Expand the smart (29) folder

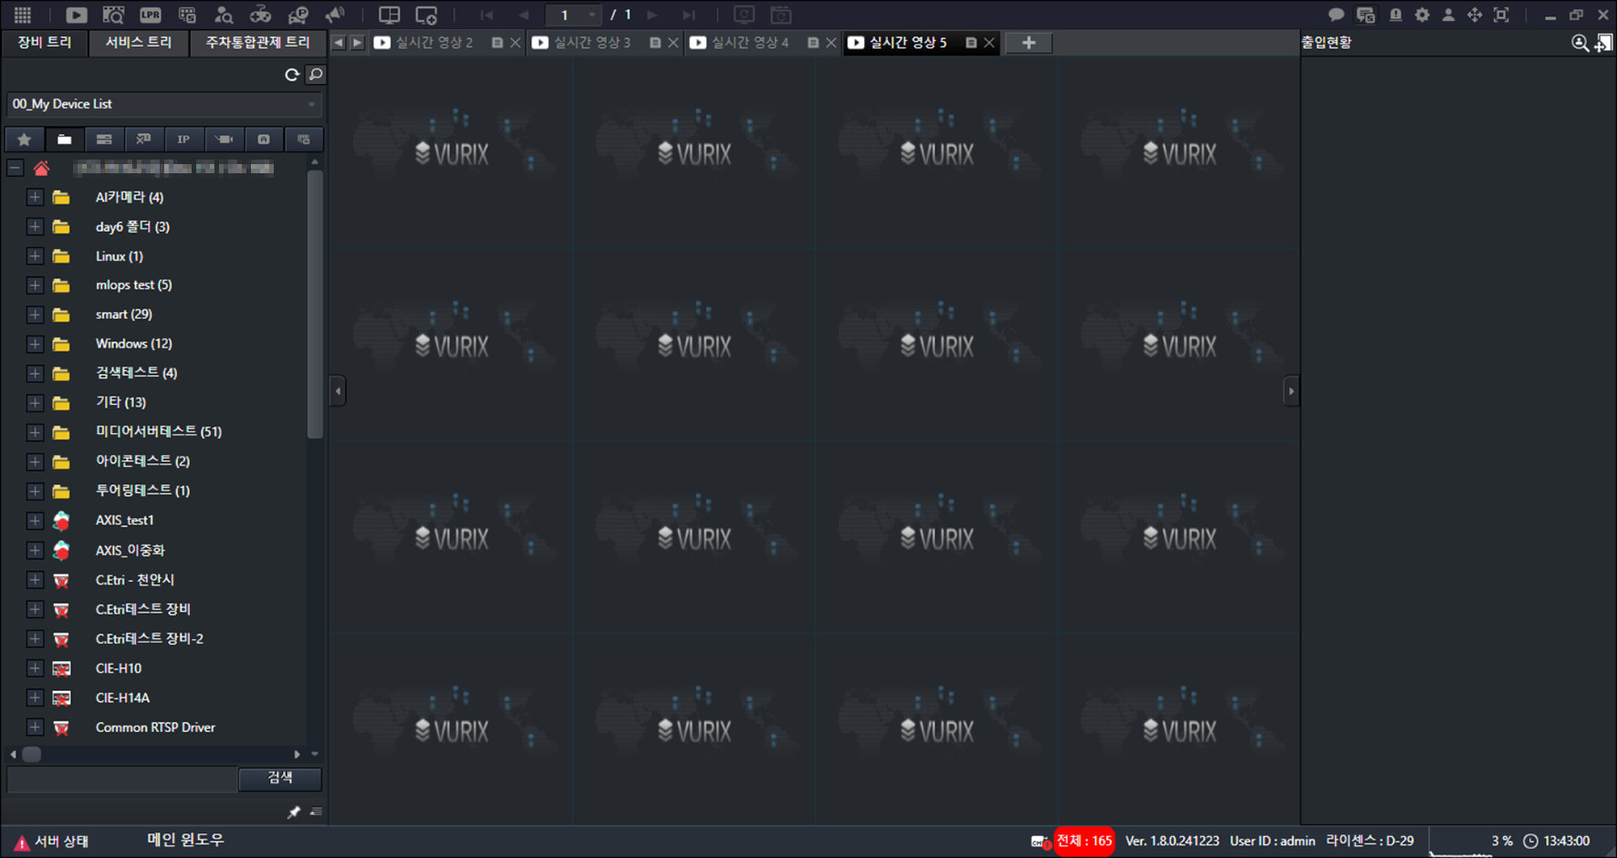tap(35, 315)
